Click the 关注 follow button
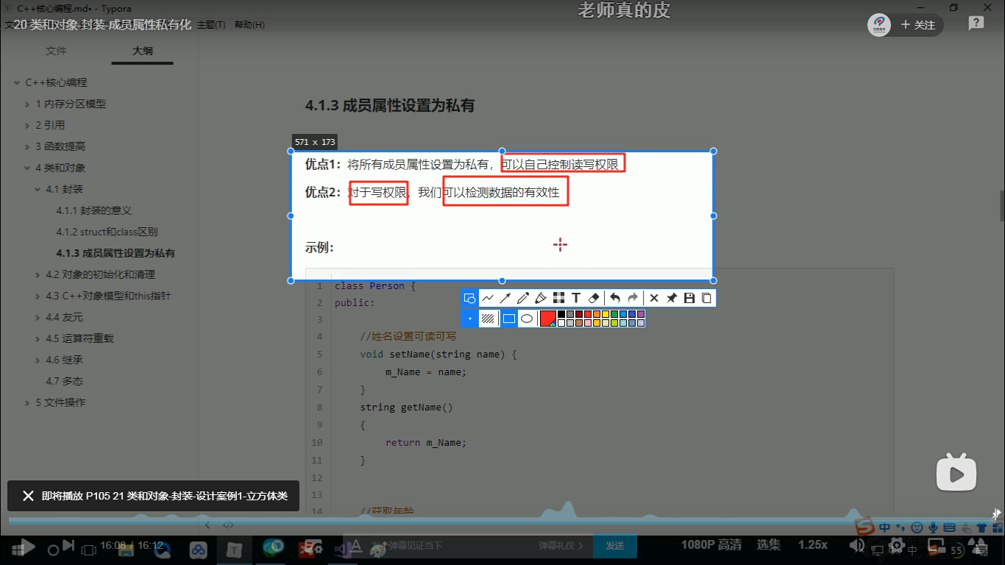Viewport: 1005px width, 565px height. tap(917, 25)
